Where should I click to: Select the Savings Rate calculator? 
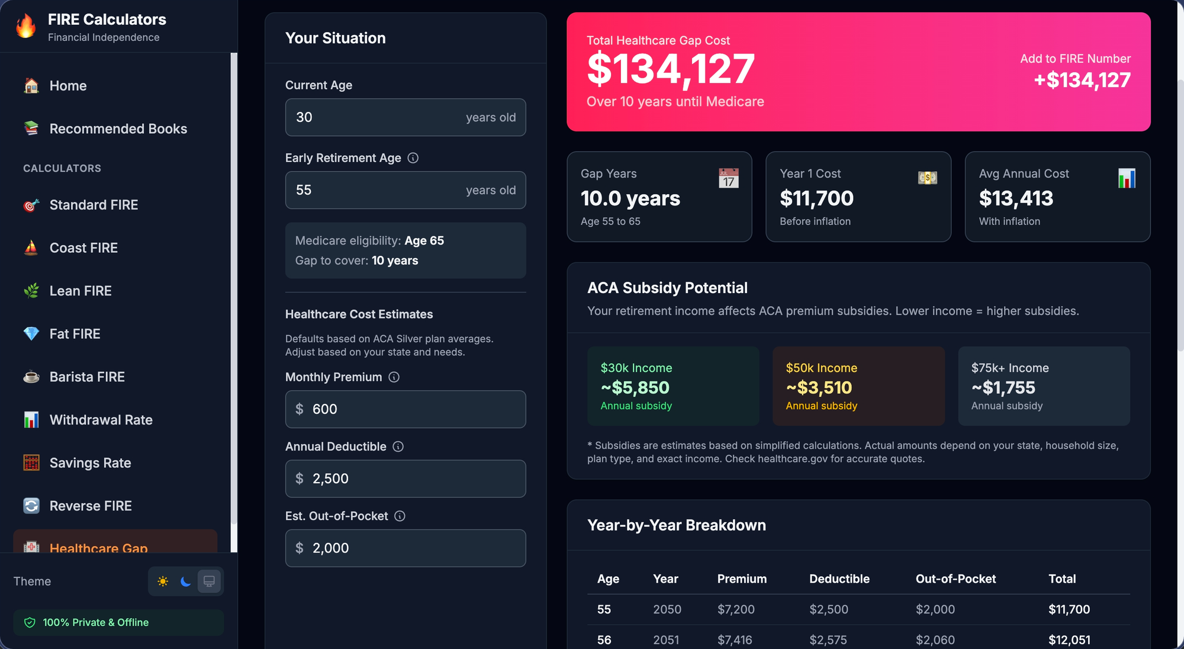coord(90,462)
